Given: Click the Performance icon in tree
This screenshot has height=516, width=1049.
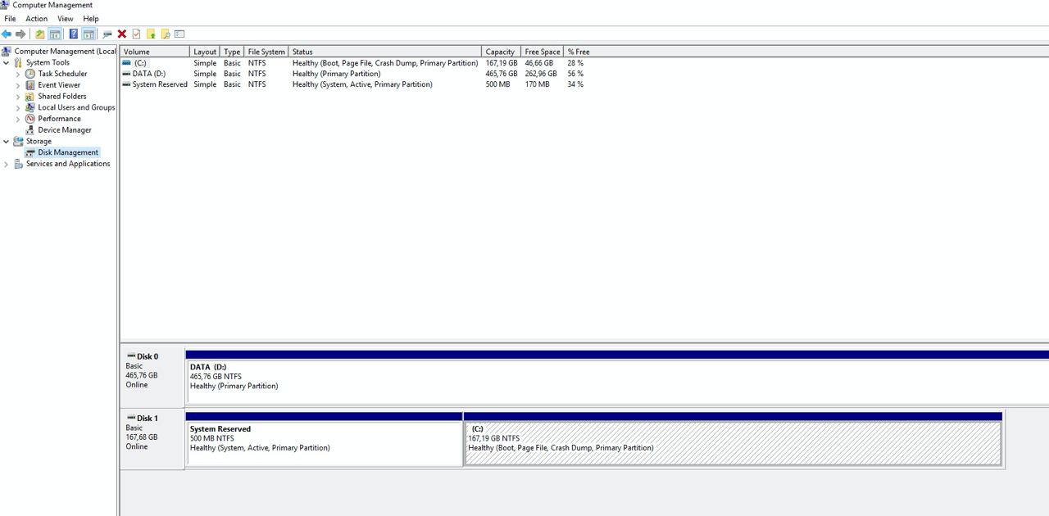Looking at the screenshot, I should [x=30, y=119].
